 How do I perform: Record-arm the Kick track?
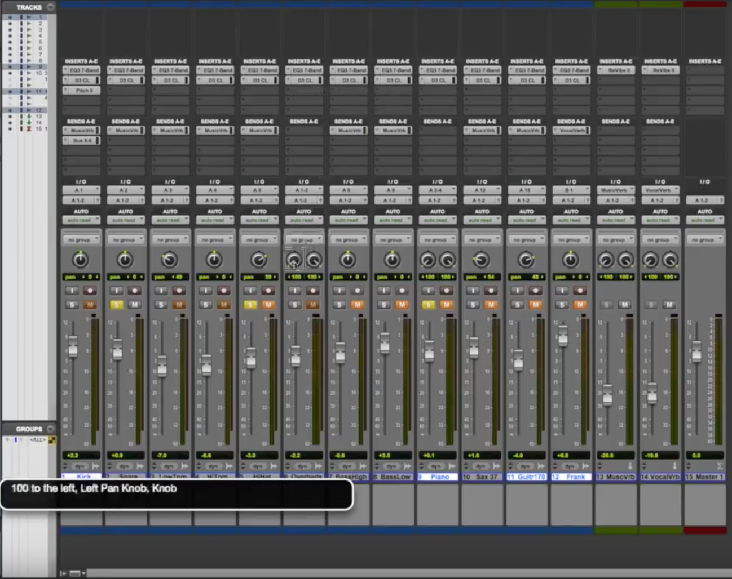click(x=90, y=291)
